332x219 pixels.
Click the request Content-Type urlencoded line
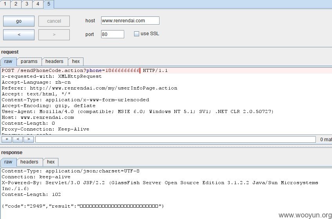pyautogui.click(x=75, y=100)
